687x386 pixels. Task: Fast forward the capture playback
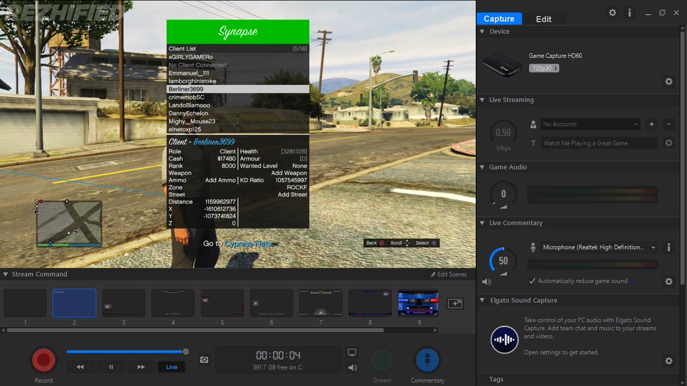[x=141, y=367]
